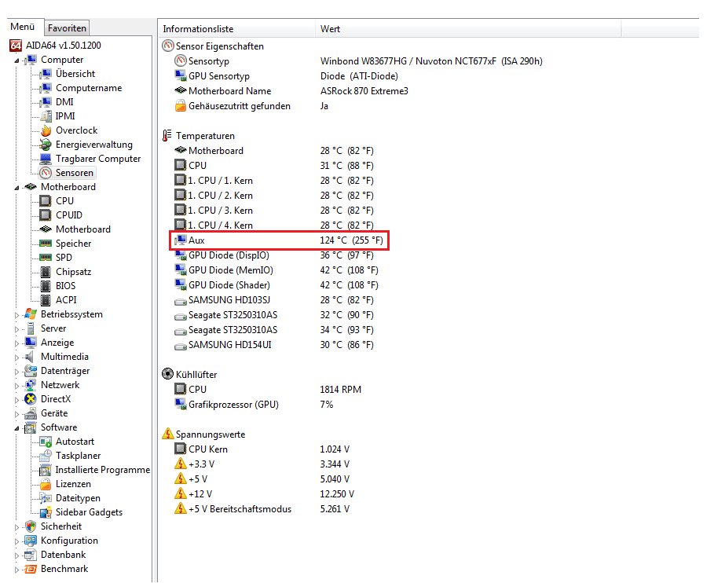714x583 pixels.
Task: Collapse the Software tree node
Action: coord(16,427)
